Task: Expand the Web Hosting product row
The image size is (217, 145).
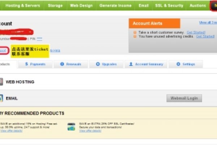Action: 20,82
